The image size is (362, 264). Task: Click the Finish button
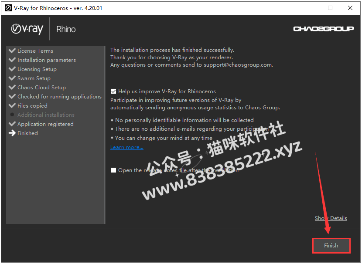click(x=331, y=246)
